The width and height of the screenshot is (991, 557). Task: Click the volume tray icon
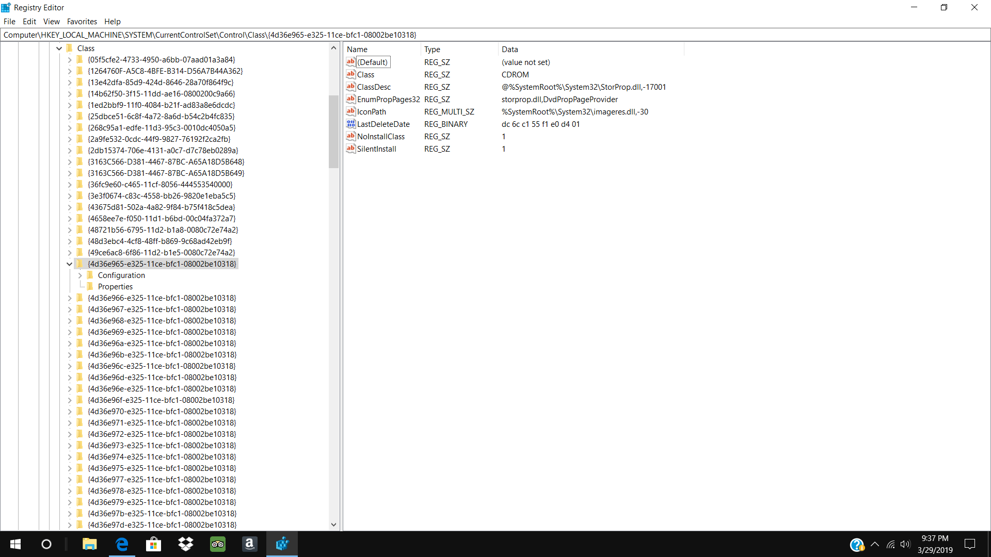905,544
